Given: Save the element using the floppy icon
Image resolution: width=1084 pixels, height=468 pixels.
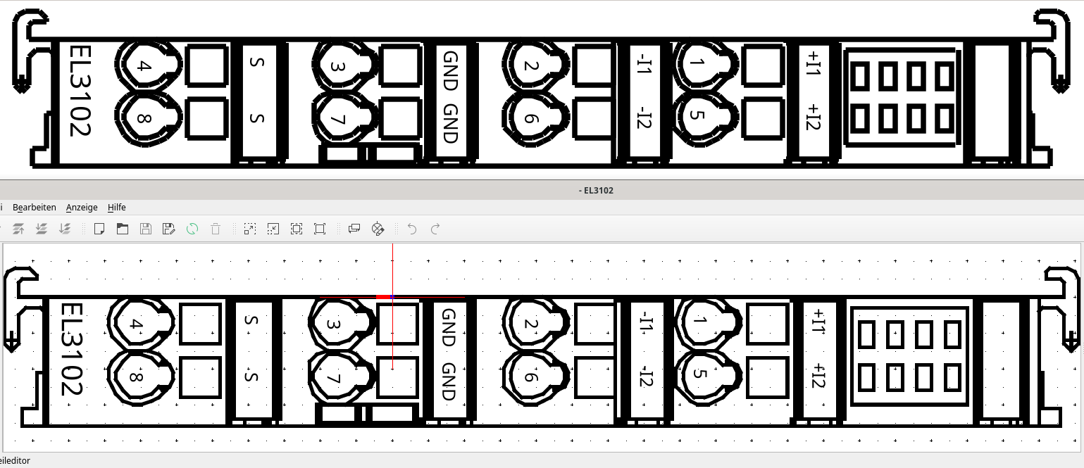Looking at the screenshot, I should [x=146, y=229].
